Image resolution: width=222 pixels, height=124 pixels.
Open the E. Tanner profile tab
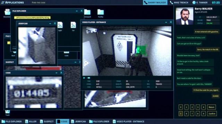click(200, 2)
